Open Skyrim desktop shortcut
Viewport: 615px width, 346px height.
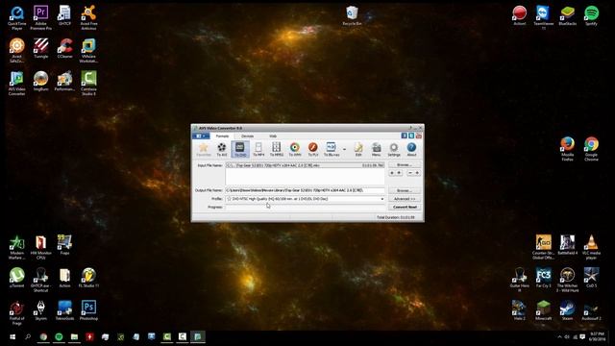(x=40, y=310)
